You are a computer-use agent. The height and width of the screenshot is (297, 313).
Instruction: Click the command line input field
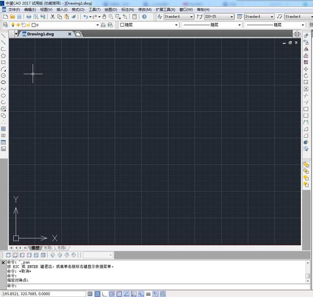click(158, 286)
